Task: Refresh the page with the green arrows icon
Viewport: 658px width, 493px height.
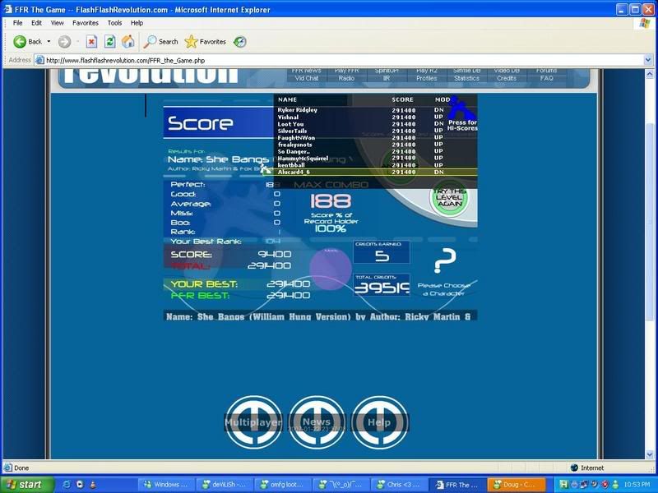Action: [109, 41]
